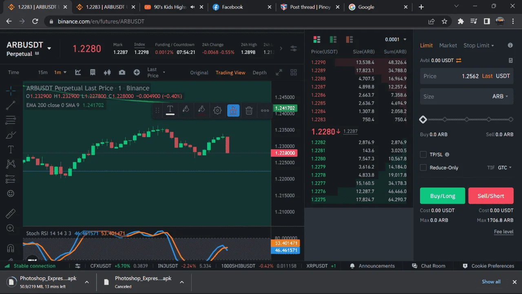
Task: Show asks-only order book view
Action: click(349, 39)
